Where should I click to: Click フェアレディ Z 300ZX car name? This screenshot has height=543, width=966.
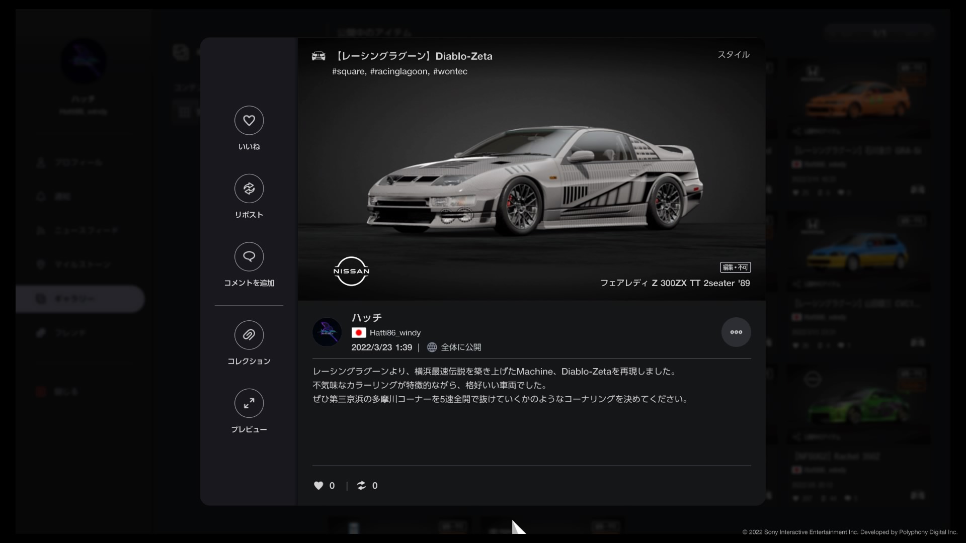(x=675, y=283)
